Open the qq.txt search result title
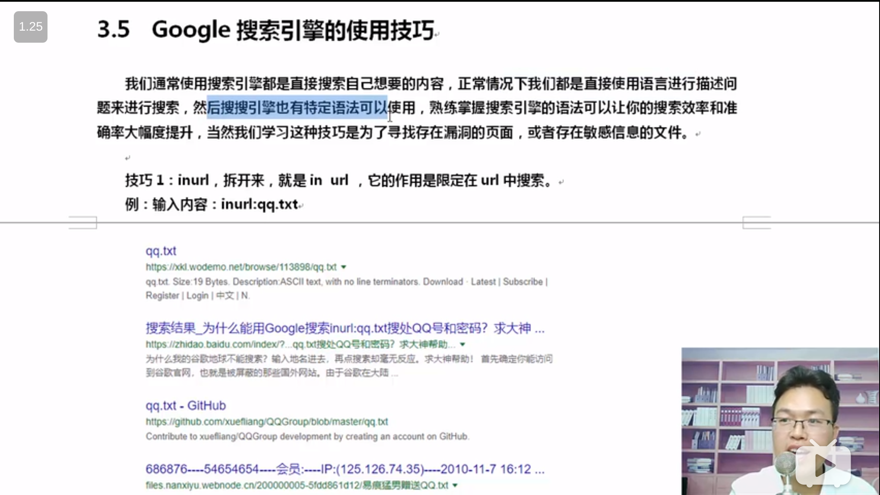The image size is (880, 495). 161,251
